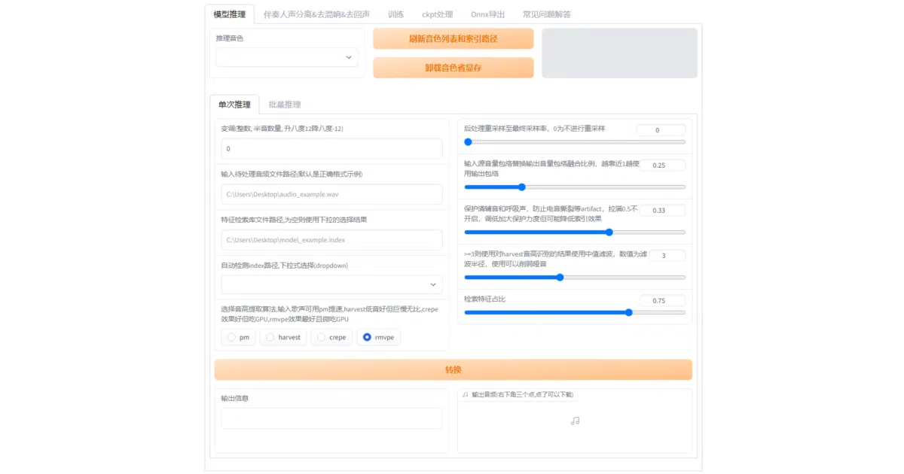
Task: Open the 伴奏人声分离&去混响&去回声 tab
Action: [x=316, y=14]
